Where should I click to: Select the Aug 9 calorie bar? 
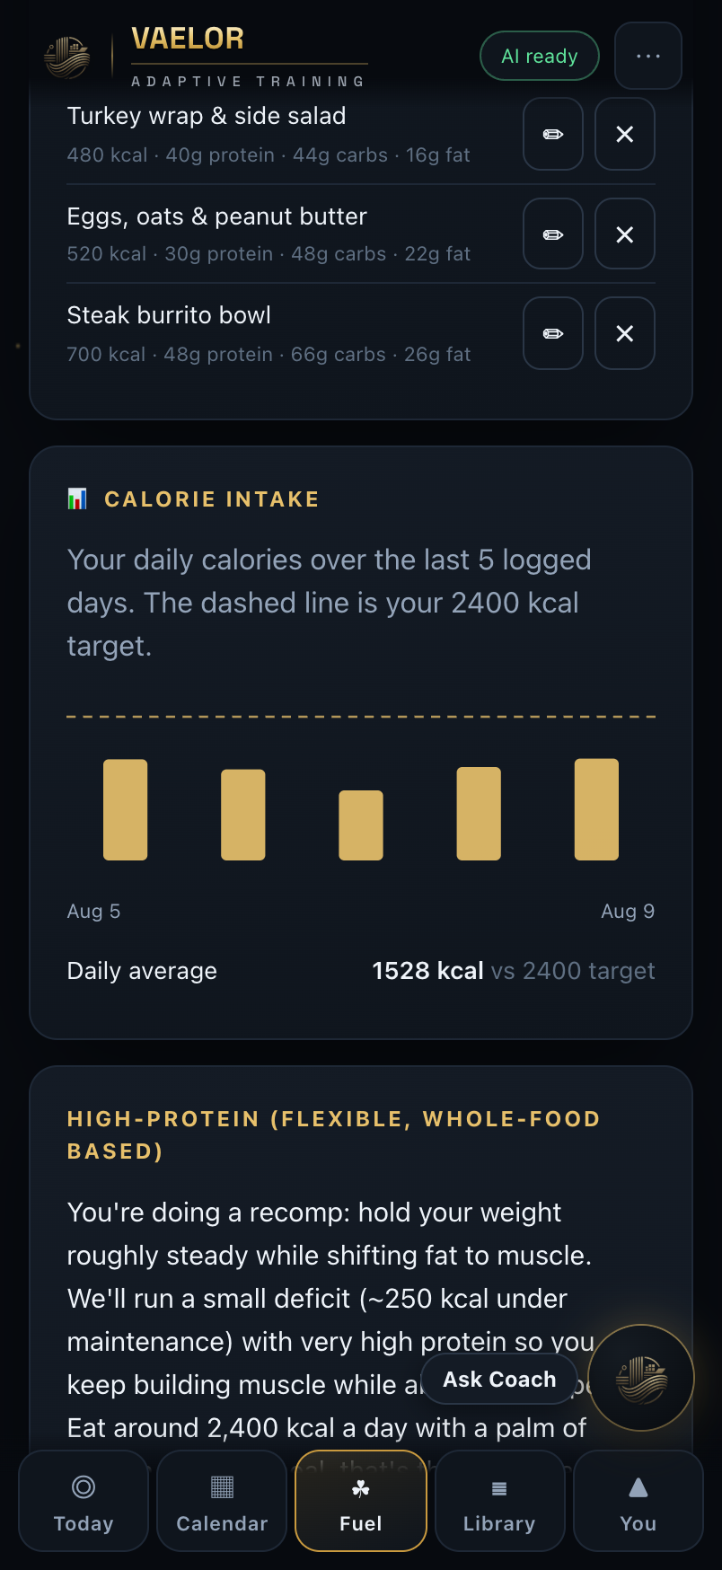pyautogui.click(x=596, y=809)
